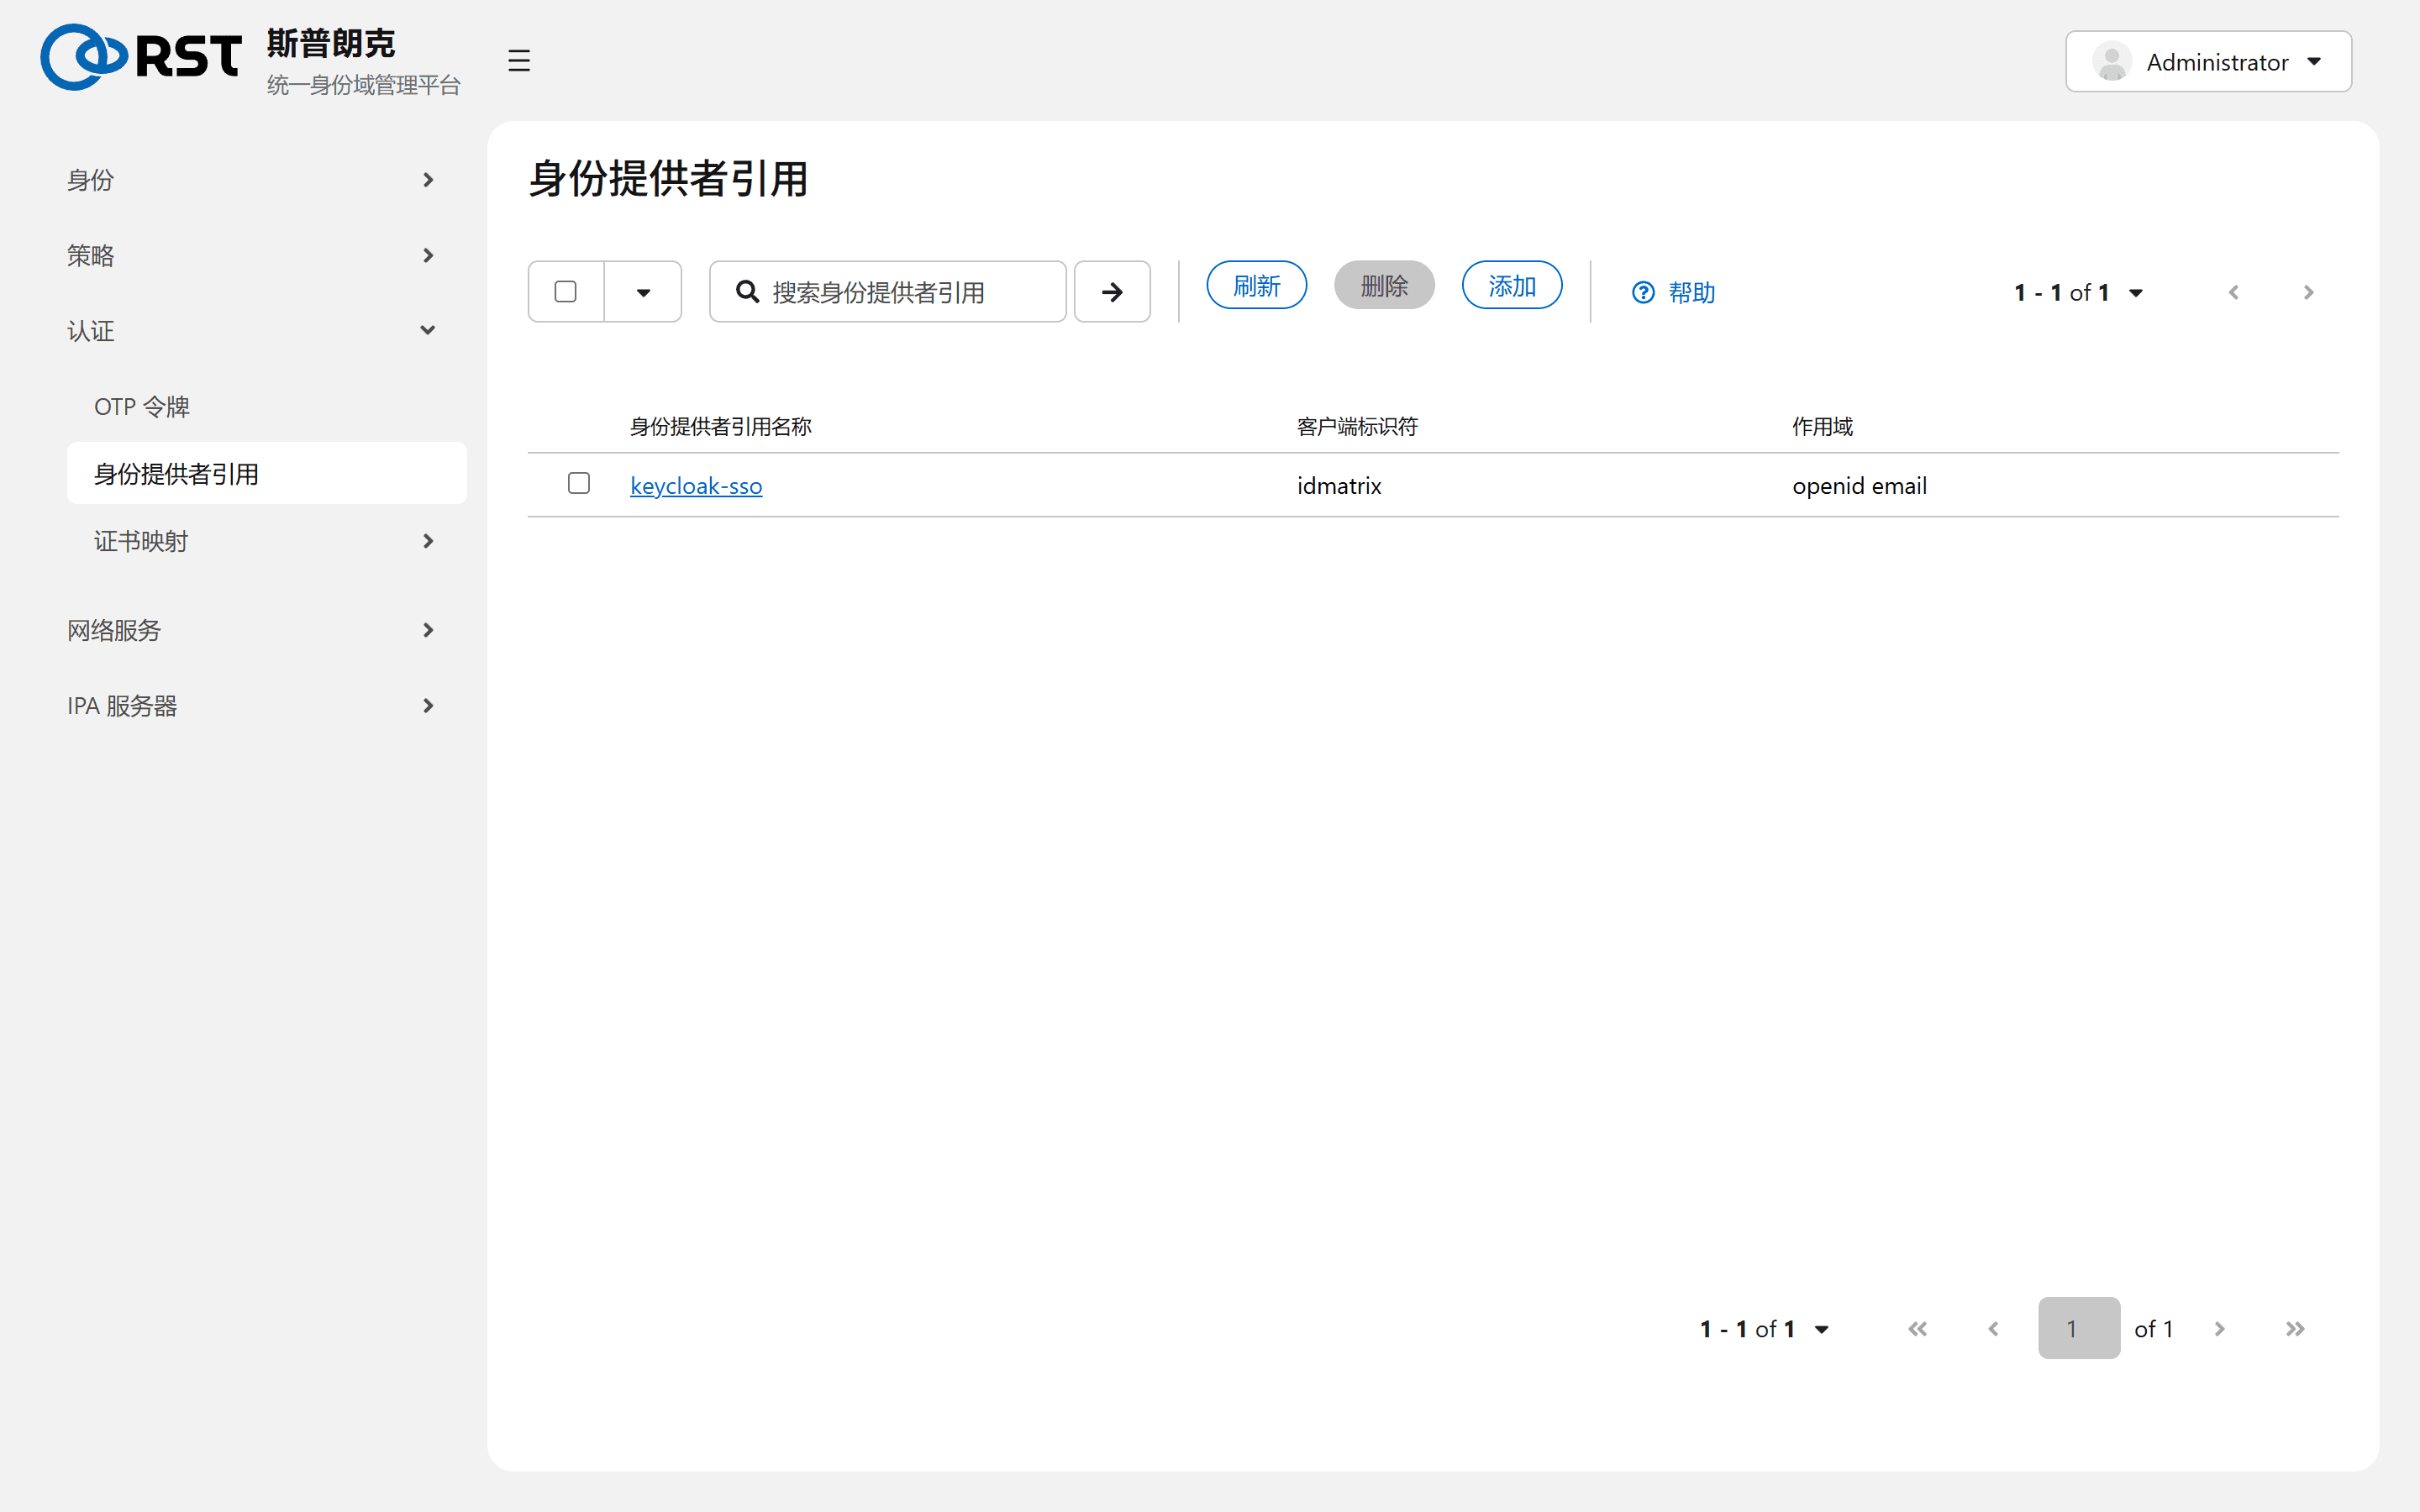Click the 删除 delete button
This screenshot has height=1512, width=2420.
1384,286
